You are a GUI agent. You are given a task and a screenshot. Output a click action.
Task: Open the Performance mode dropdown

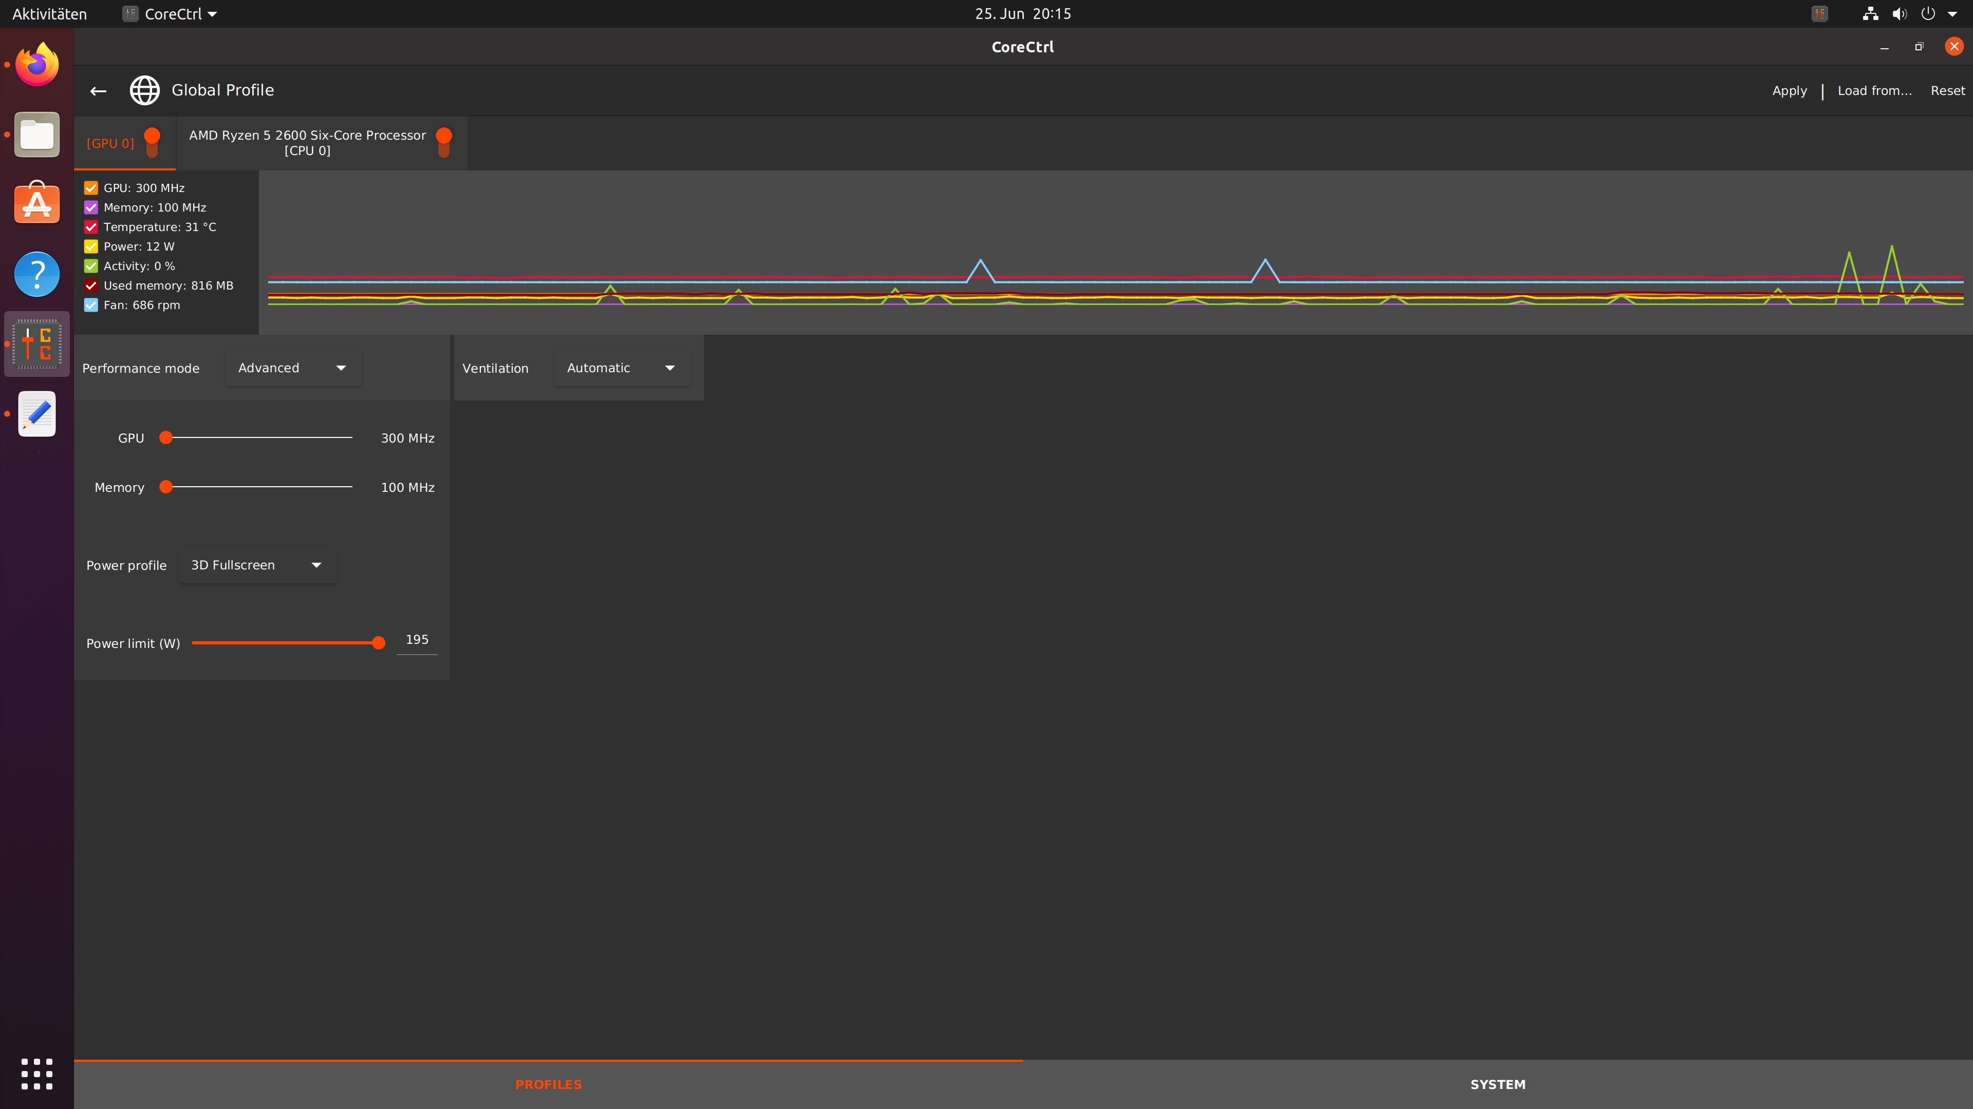click(x=292, y=368)
